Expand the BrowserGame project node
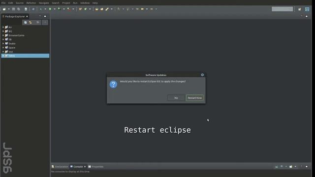This screenshot has width=315, height=177. tap(3, 35)
